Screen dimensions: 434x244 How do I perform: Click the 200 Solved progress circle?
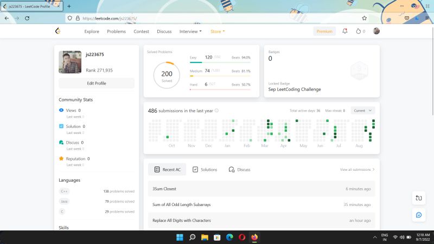(167, 75)
